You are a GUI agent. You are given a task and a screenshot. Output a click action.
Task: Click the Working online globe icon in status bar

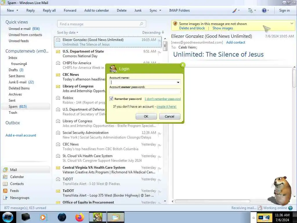(291, 208)
